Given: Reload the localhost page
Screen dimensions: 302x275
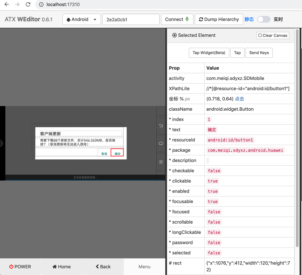Looking at the screenshot, I should click(28, 4).
